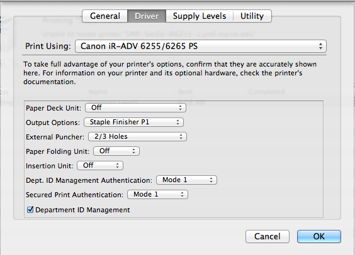Click the Department ID Management label
355x255 pixels.
coord(82,210)
